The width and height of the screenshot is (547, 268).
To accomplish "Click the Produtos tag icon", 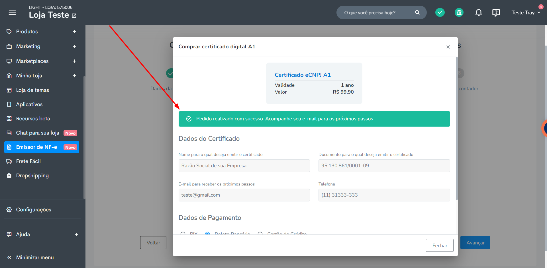I will click(9, 31).
